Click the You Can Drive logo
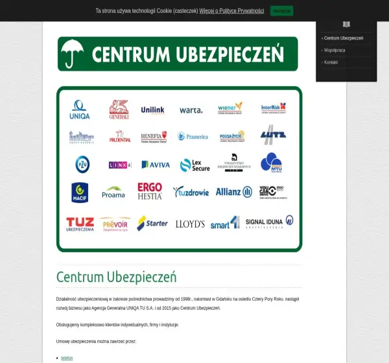389x363 pixels. pyautogui.click(x=273, y=193)
